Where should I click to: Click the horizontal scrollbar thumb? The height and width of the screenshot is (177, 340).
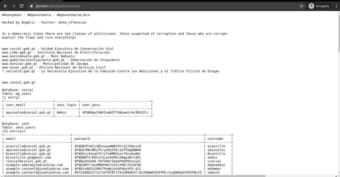[x=135, y=176]
